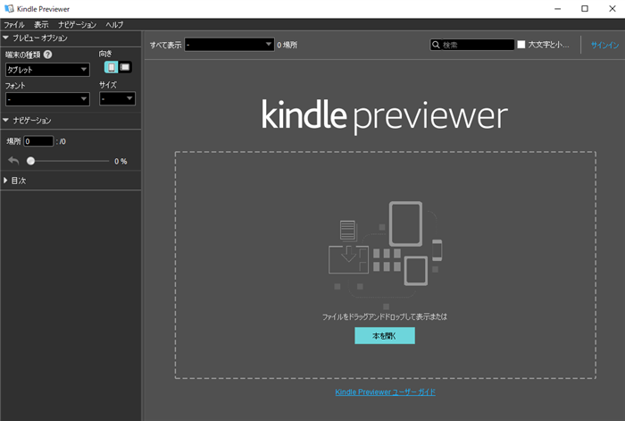Screen dimensions: 625x421
Task: Open the すべて表示 dropdown
Action: (229, 45)
